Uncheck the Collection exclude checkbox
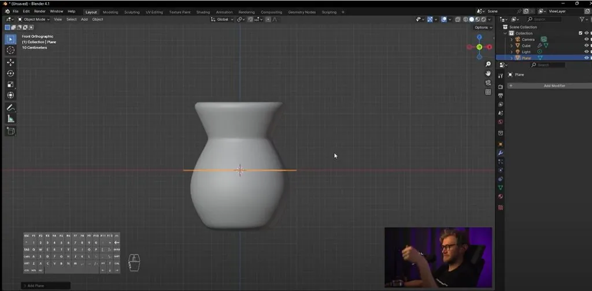Image resolution: width=592 pixels, height=291 pixels. pyautogui.click(x=580, y=33)
